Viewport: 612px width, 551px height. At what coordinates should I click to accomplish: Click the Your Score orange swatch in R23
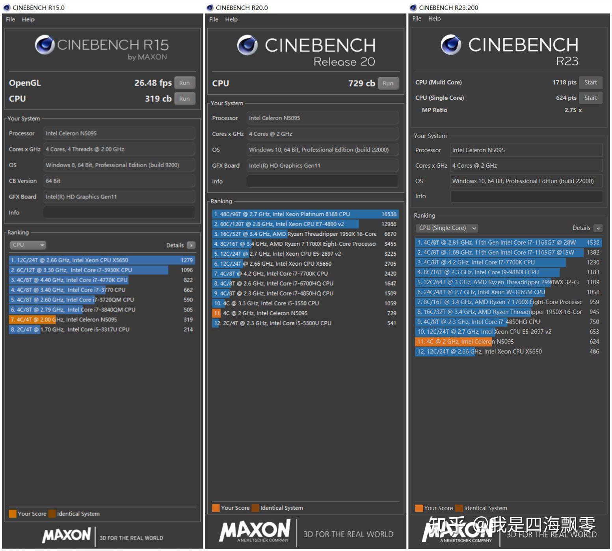[419, 508]
